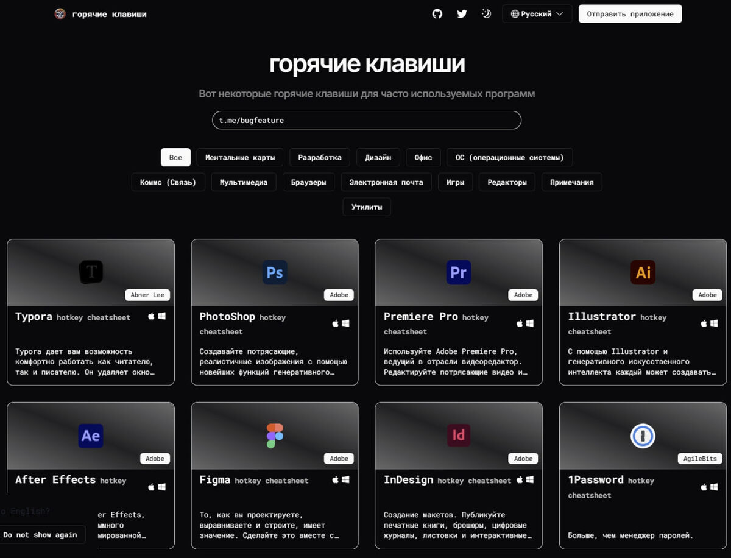Image resolution: width=731 pixels, height=558 pixels.
Task: Open the GitHub repository icon
Action: [x=437, y=14]
